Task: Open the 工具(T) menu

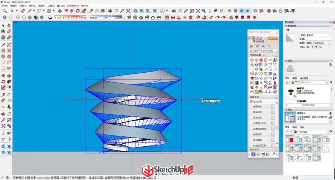Action: click(51, 6)
